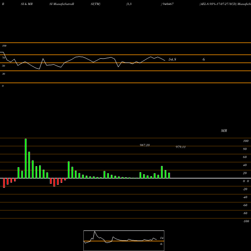Screen dimensions: 251x251
Task: Click the '50' level label on RSI axis
Action: (x=4, y=66)
